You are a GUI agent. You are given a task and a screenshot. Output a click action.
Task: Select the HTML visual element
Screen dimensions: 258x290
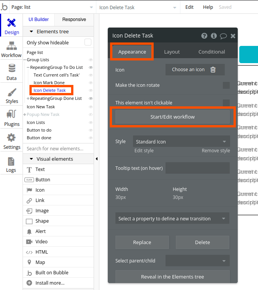tap(58, 252)
